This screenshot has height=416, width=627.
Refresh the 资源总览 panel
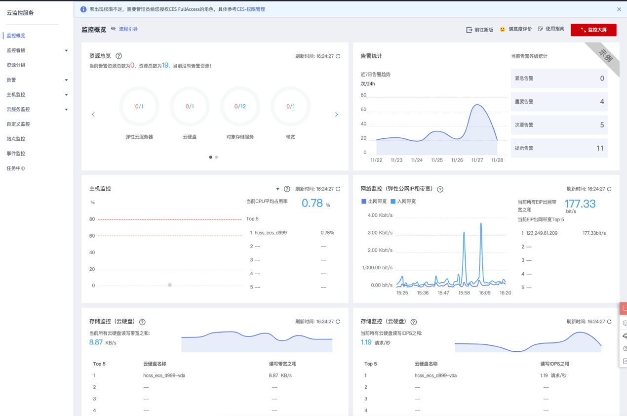tap(338, 56)
